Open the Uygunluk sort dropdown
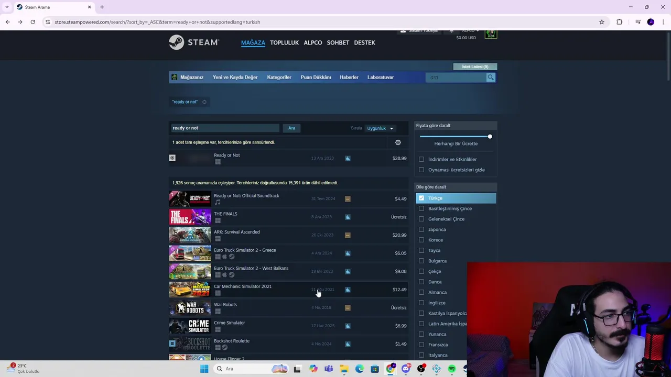The image size is (671, 377). (x=380, y=128)
